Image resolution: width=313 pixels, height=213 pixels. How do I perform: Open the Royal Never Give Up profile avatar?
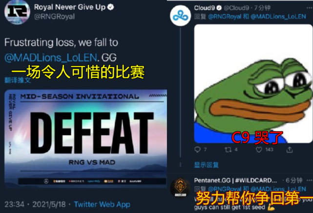[17, 12]
